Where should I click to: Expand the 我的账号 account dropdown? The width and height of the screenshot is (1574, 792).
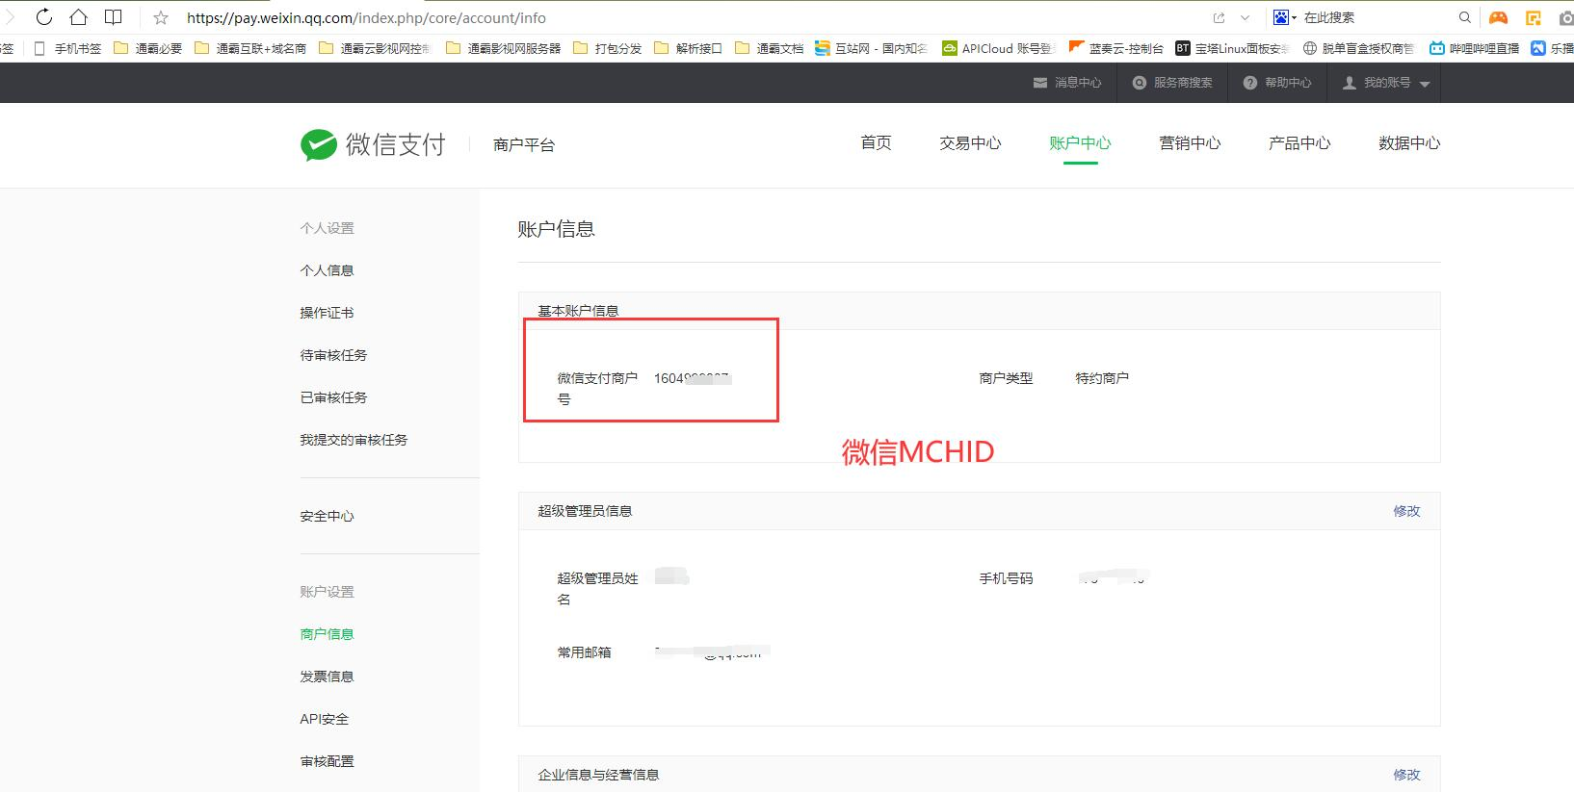[x=1386, y=83]
